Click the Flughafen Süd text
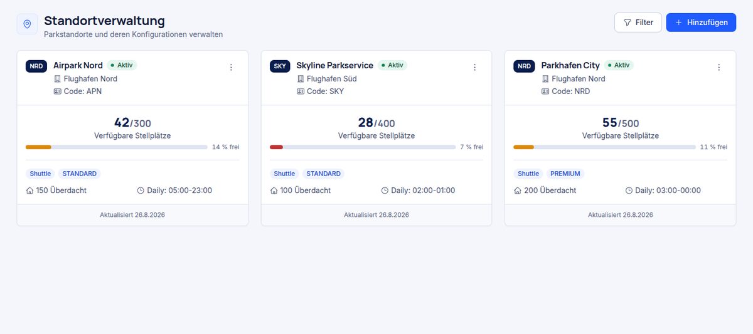The image size is (753, 334). (332, 79)
